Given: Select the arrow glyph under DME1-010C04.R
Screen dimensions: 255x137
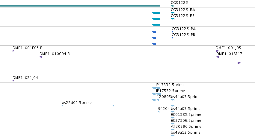Looking at the screenshot, I should [41, 57].
